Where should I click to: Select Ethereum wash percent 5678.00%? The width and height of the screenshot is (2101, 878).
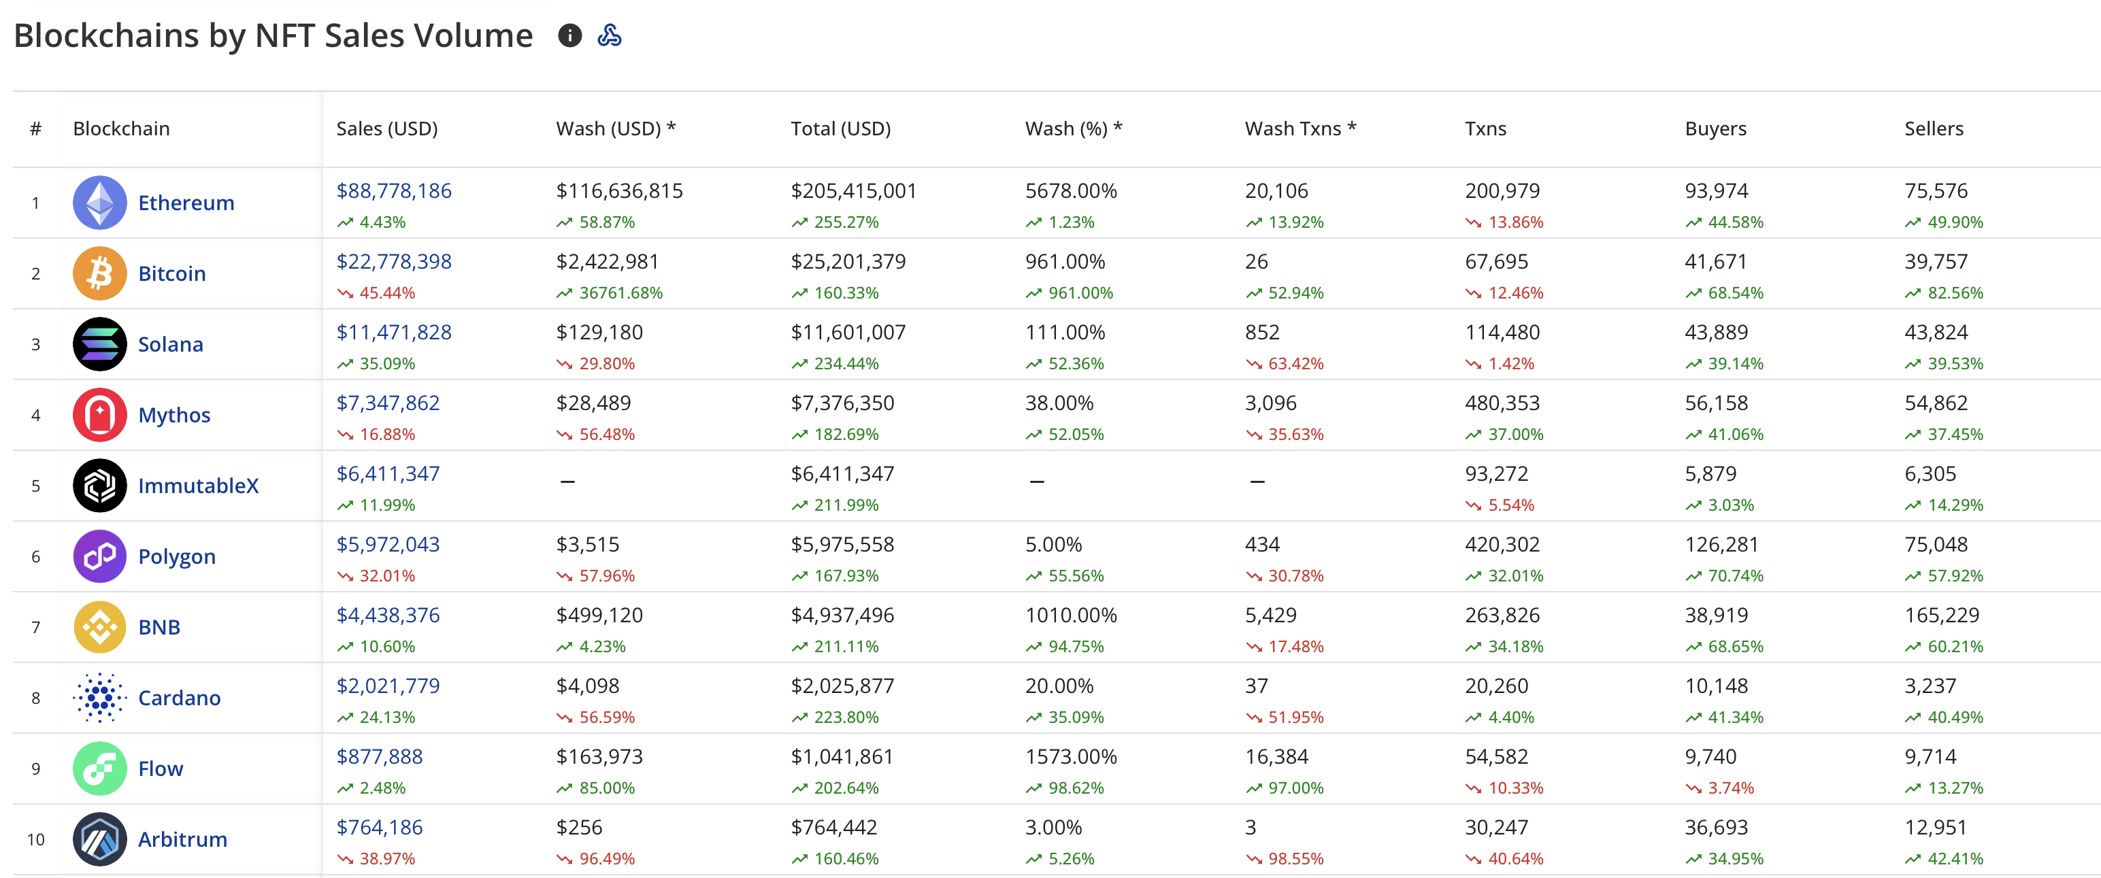[x=1071, y=190]
